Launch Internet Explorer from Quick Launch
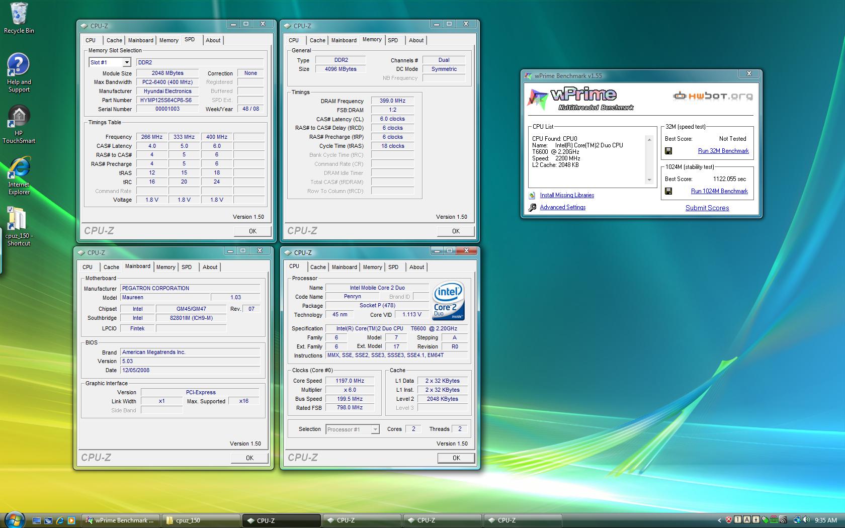This screenshot has width=845, height=528. pos(60,520)
